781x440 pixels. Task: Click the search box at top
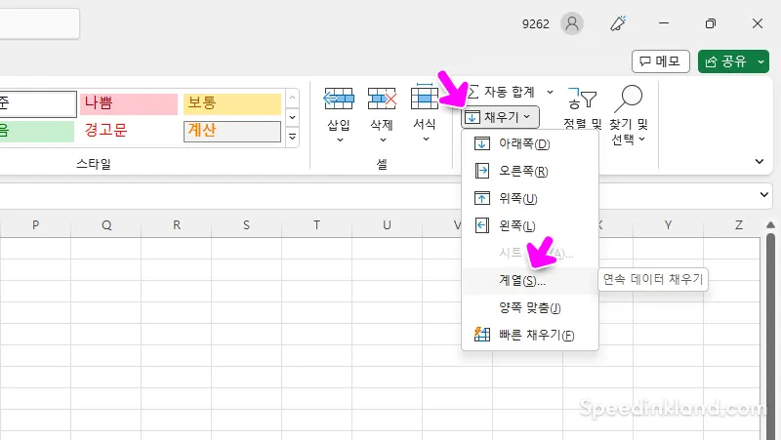coord(39,23)
